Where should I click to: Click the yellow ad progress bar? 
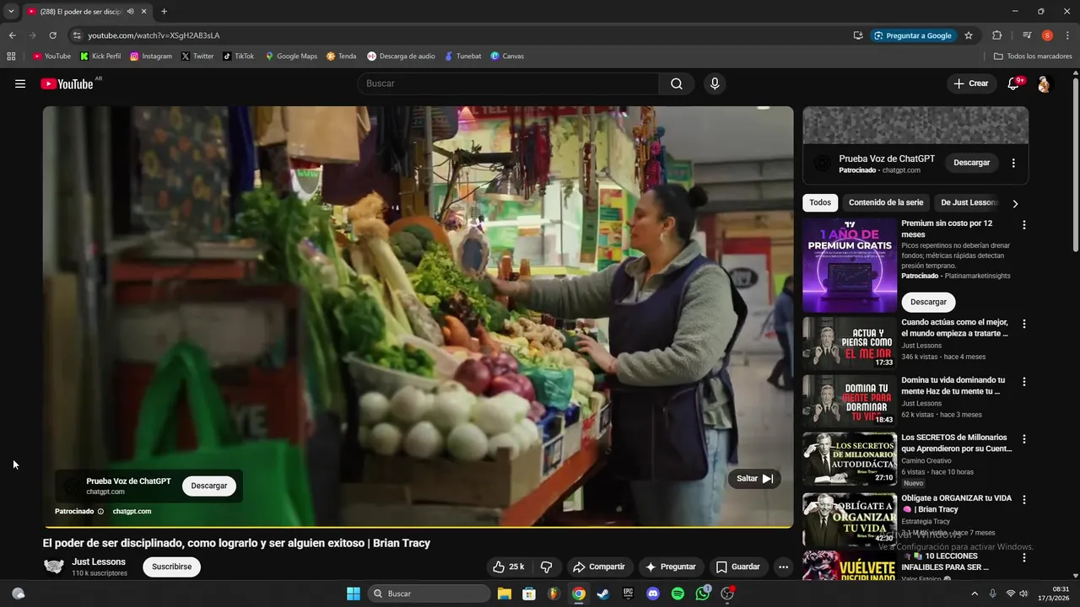[418, 527]
